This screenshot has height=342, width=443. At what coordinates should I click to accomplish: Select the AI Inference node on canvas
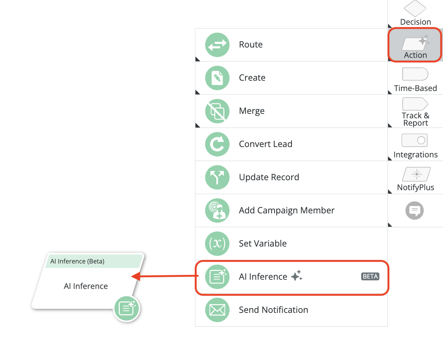(x=86, y=286)
